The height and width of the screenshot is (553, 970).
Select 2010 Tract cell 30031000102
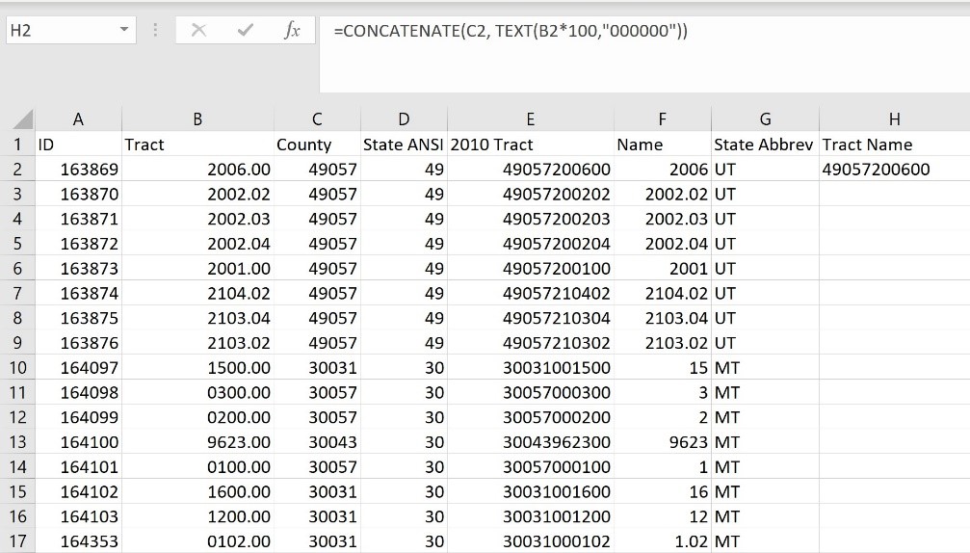pyautogui.click(x=530, y=541)
